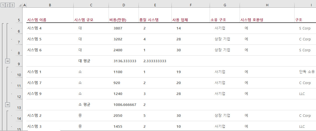Viewport: 316px width, 131px height.
Task: Select column I header
Action: 305,5
